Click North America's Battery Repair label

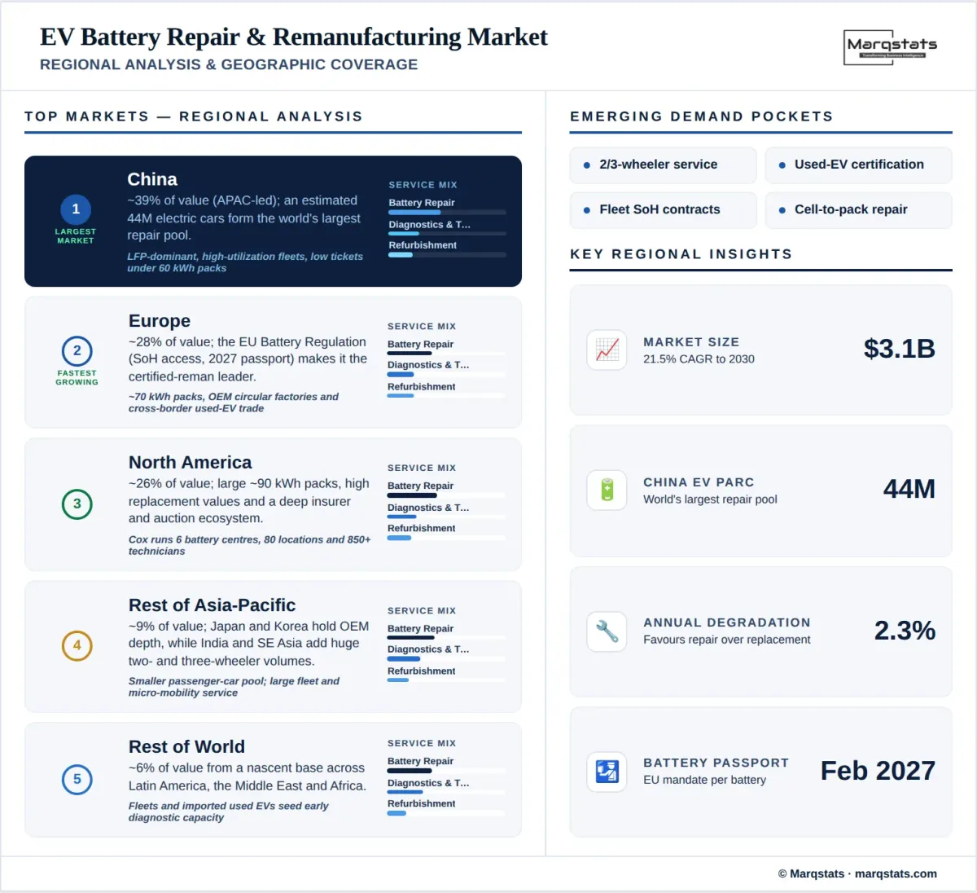pyautogui.click(x=420, y=486)
